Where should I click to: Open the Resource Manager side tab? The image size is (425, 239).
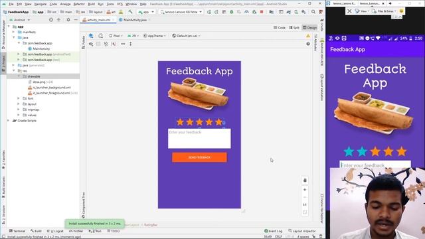3,35
